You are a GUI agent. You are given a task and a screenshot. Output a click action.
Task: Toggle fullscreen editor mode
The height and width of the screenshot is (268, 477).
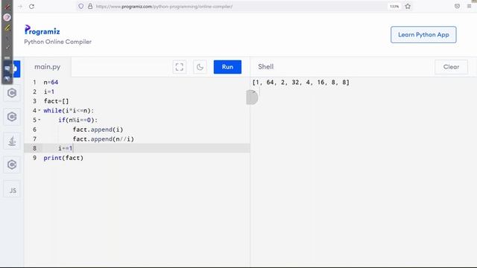click(x=180, y=67)
